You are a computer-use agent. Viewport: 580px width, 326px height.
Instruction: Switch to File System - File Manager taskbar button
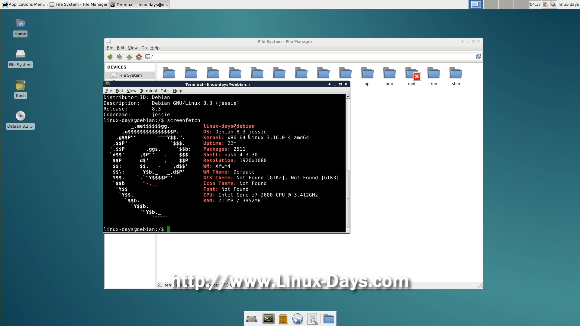coord(79,5)
